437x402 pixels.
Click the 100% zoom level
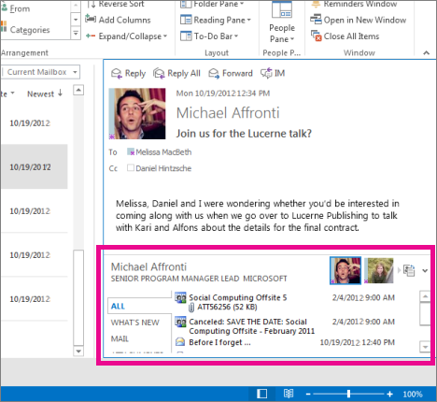point(413,395)
